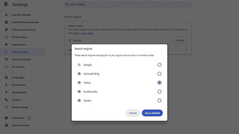Click the System wrench icon
Image resolution: width=239 pixels, height=134 pixels.
coord(6,100)
